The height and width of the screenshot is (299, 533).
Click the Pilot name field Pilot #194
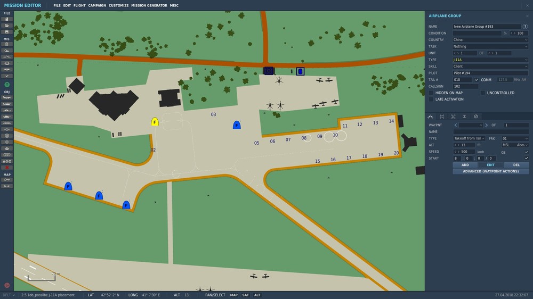tap(490, 73)
